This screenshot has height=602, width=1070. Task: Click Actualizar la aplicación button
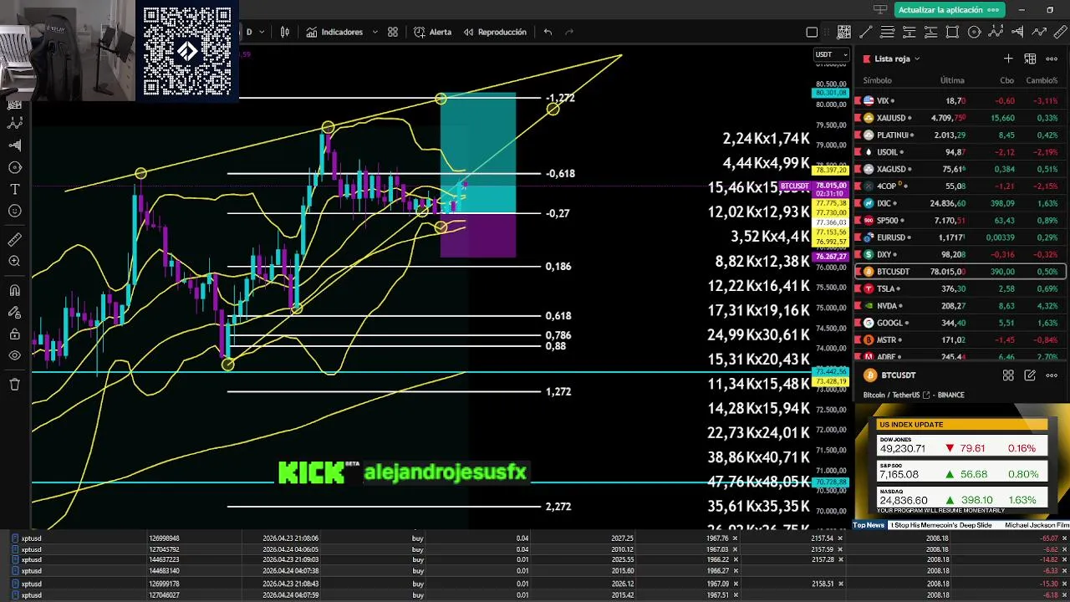(x=949, y=10)
